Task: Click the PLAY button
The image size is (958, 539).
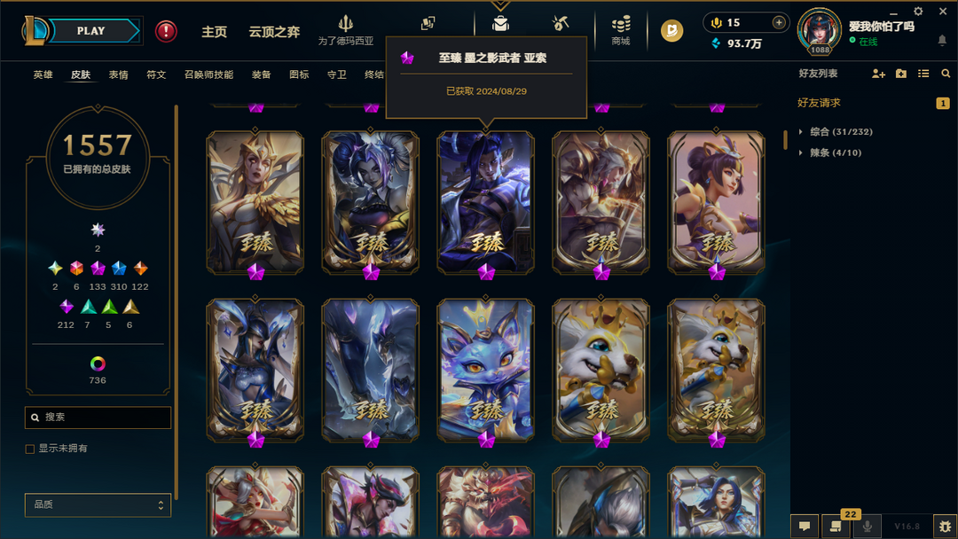Action: 91,31
